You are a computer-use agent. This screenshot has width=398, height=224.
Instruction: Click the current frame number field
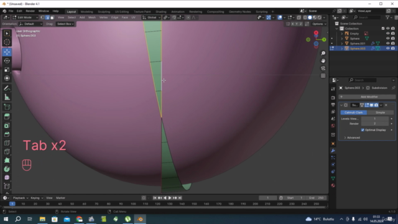(x=268, y=198)
